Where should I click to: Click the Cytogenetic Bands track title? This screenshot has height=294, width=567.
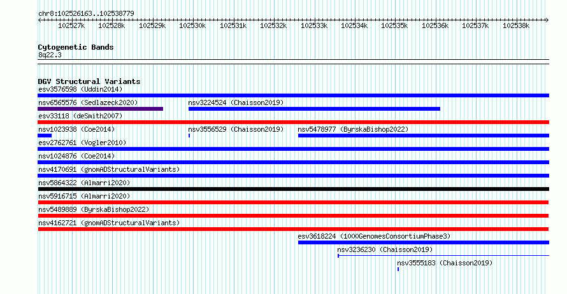tap(76, 47)
